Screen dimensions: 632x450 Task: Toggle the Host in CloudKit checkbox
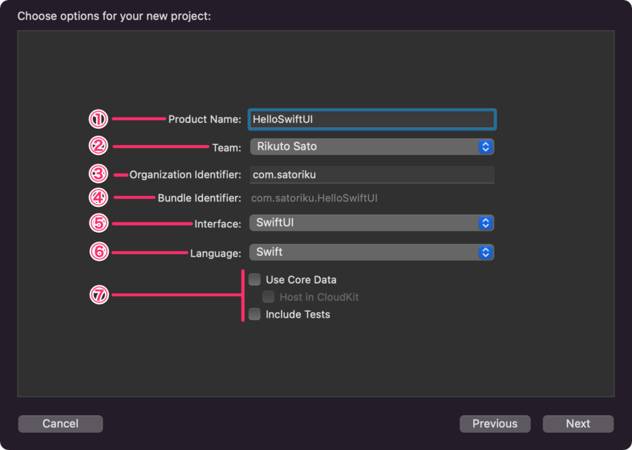pyautogui.click(x=269, y=297)
